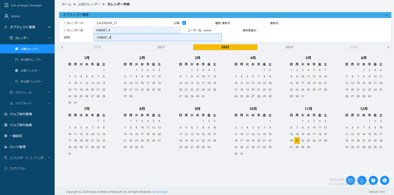Click the Job Arranger footer link
The width and height of the screenshot is (394, 195).
[x=160, y=192]
